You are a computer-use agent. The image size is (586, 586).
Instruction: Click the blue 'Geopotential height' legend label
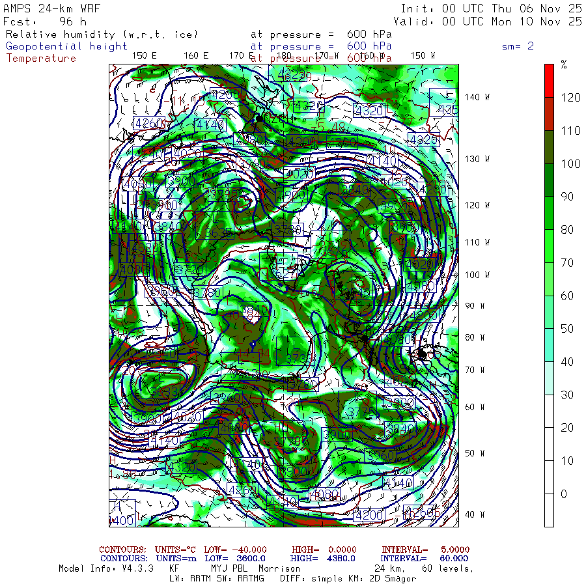click(67, 46)
